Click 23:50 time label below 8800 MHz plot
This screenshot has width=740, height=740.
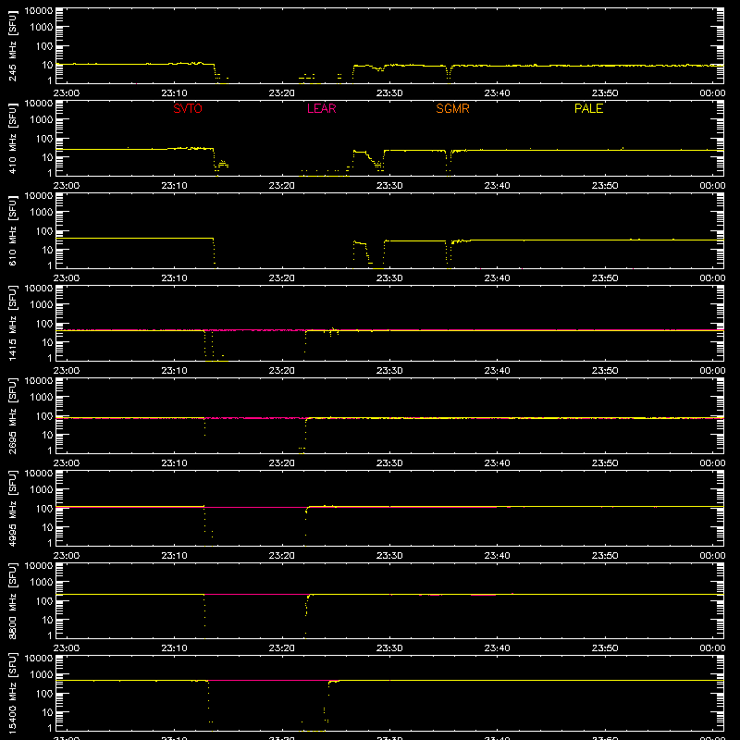tap(605, 648)
